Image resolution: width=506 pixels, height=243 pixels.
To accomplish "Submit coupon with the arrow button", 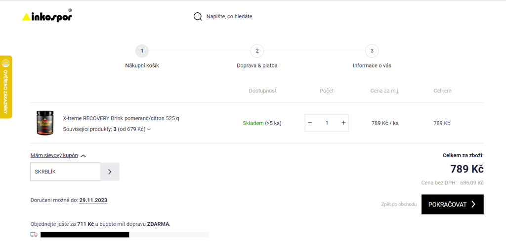I will click(x=110, y=172).
